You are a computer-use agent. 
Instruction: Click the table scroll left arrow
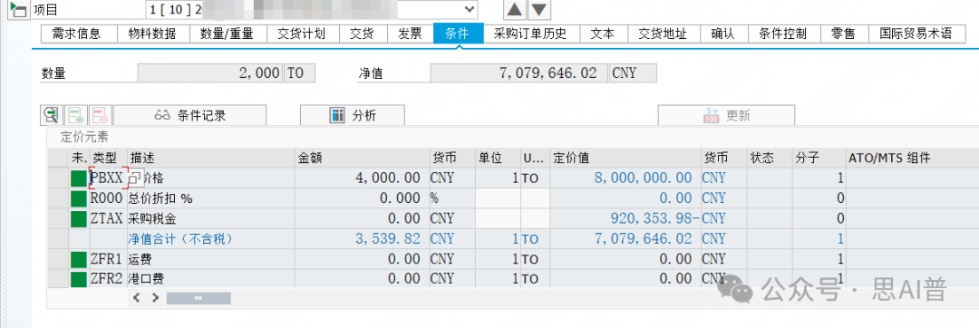tap(137, 299)
